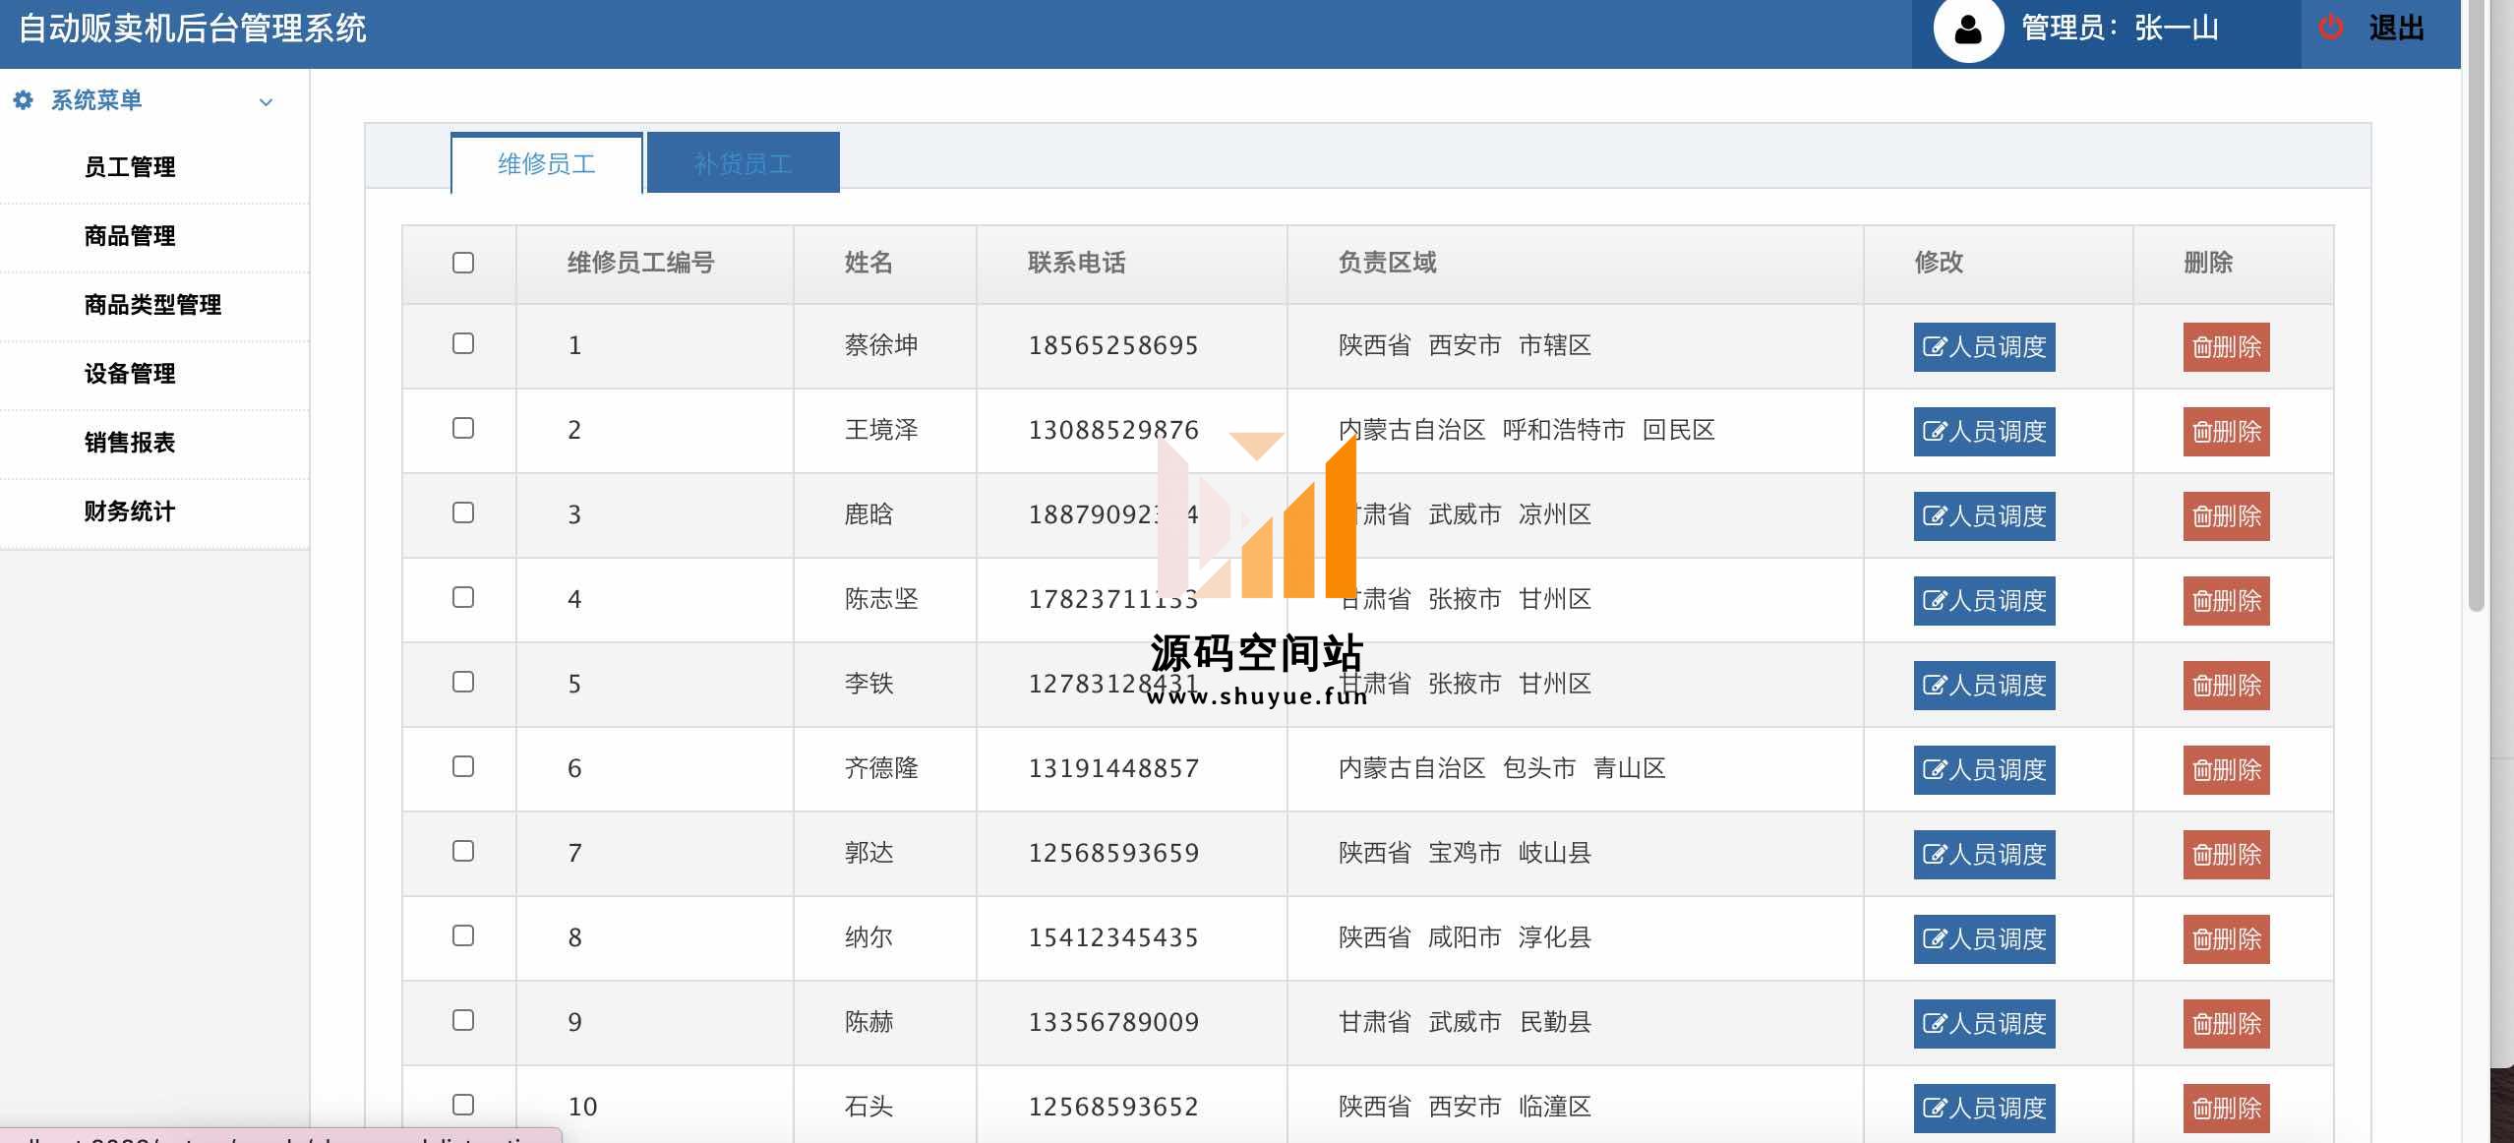Check the row for 石头
Screen dimensions: 2514x1143
tap(463, 1105)
